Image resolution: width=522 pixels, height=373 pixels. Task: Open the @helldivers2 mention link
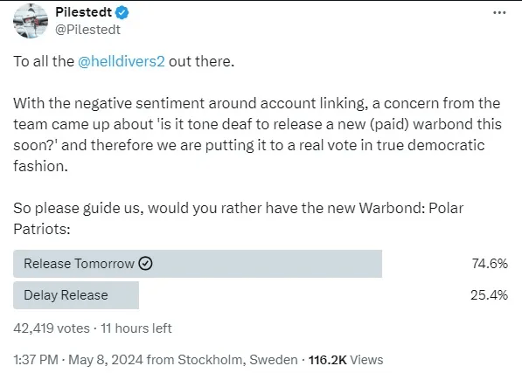122,61
